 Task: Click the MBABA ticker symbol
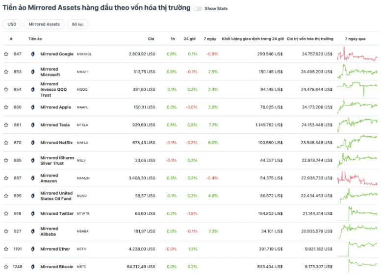coord(82,231)
